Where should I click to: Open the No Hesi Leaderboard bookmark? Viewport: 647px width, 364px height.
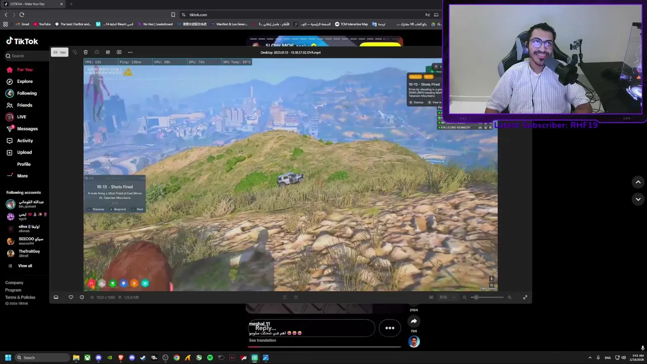pos(155,24)
